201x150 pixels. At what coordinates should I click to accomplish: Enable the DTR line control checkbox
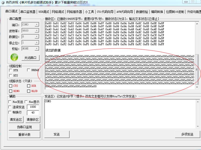tap(10, 70)
